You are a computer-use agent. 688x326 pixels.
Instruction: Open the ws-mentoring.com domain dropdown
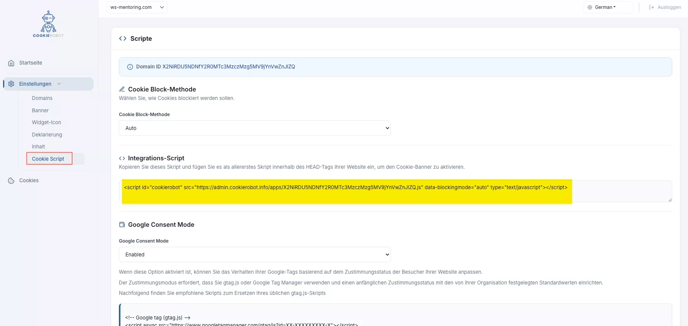(x=137, y=7)
